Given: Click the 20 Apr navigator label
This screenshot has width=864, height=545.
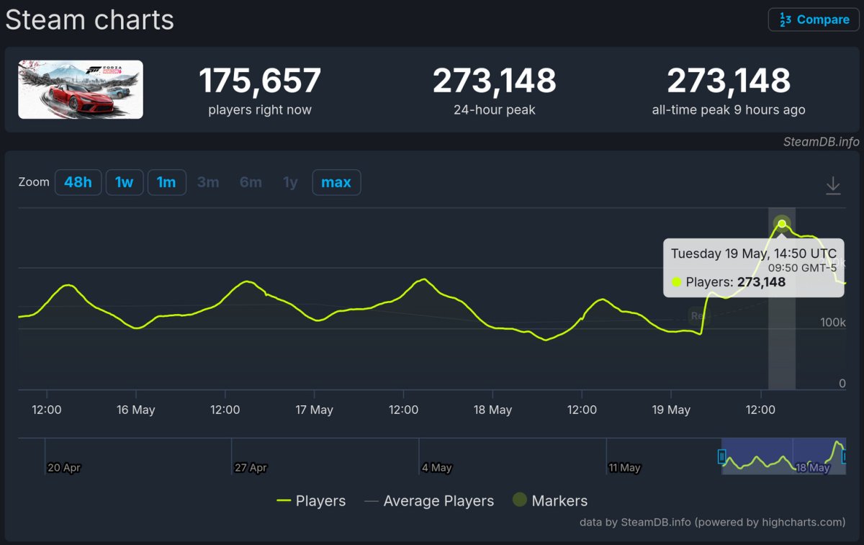Looking at the screenshot, I should (64, 467).
